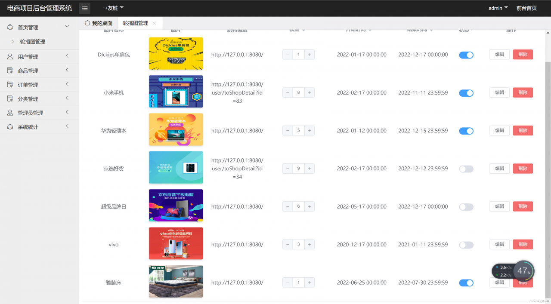Delete the 华为轻薄本 carousel entry
551x304 pixels.
click(x=523, y=130)
